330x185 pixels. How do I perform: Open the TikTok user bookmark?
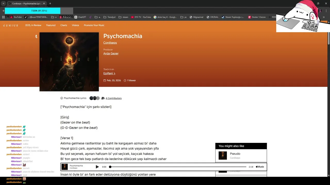click(x=36, y=17)
